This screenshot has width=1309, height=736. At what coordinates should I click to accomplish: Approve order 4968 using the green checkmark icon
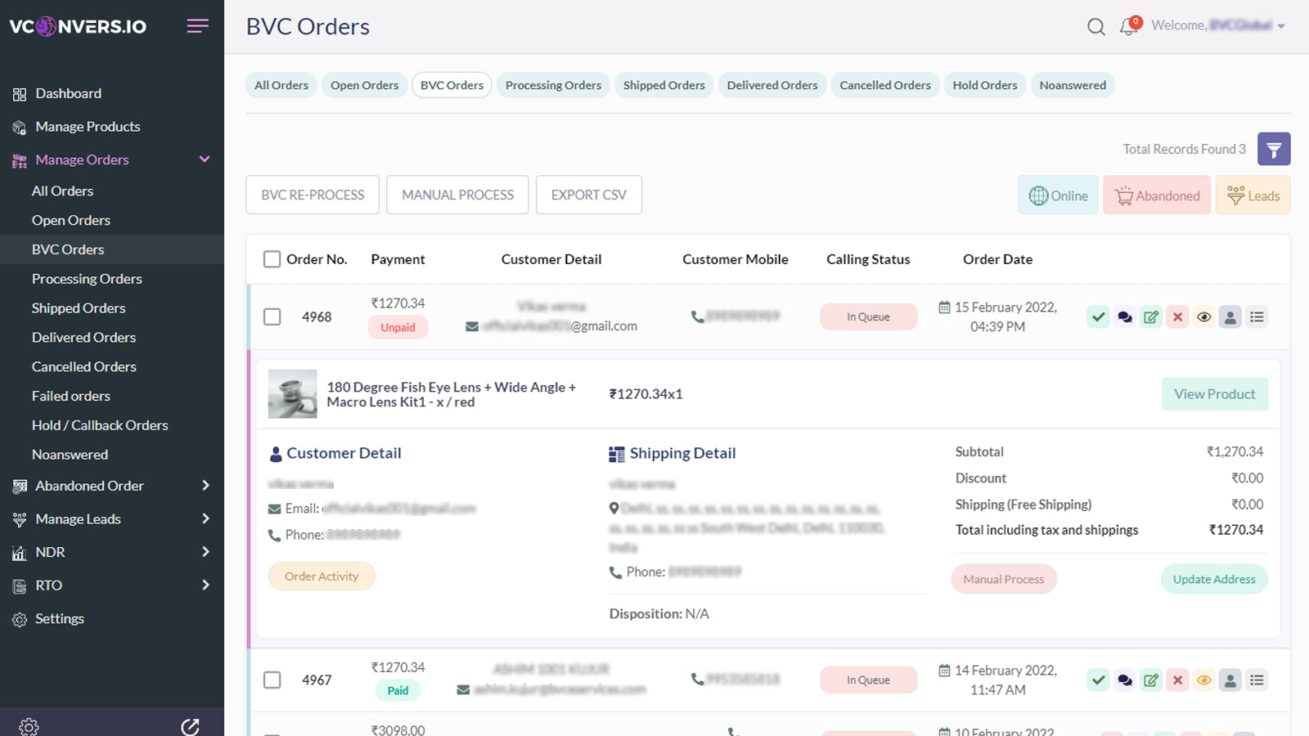point(1098,316)
